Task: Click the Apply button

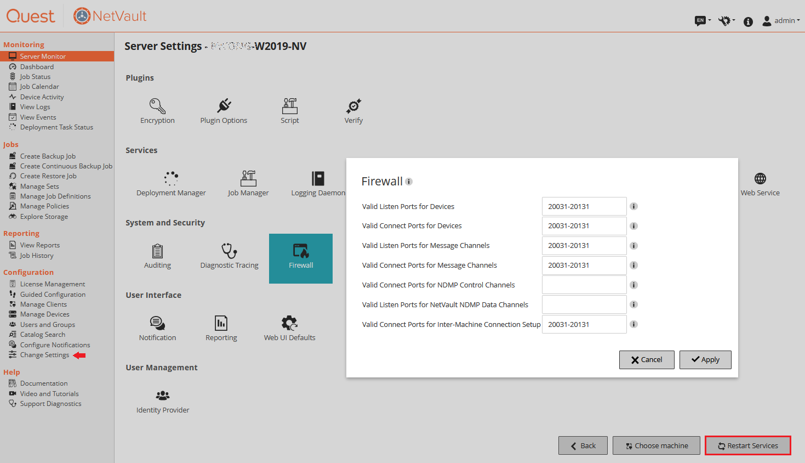Action: [705, 360]
